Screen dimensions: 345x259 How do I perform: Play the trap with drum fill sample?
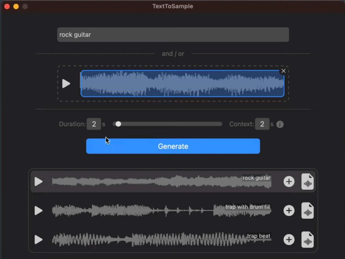38,210
